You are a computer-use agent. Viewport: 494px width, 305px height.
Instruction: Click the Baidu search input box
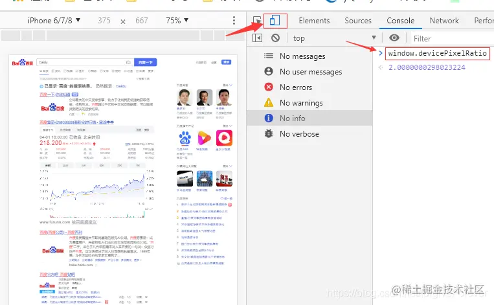tap(85, 62)
